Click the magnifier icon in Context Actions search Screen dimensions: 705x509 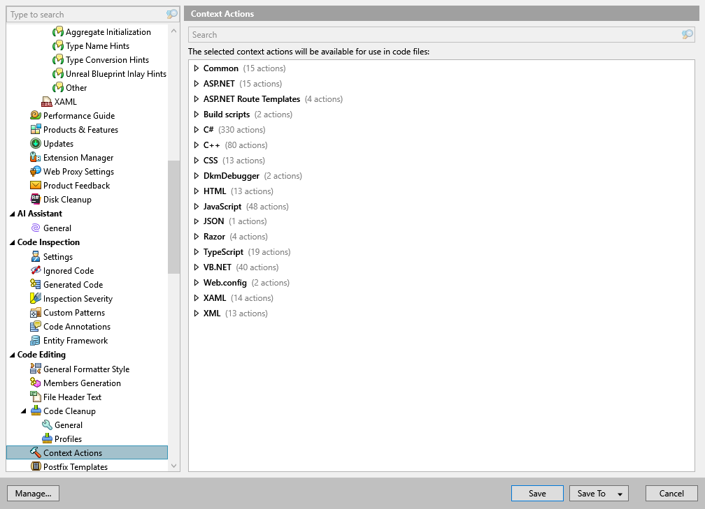coord(687,35)
